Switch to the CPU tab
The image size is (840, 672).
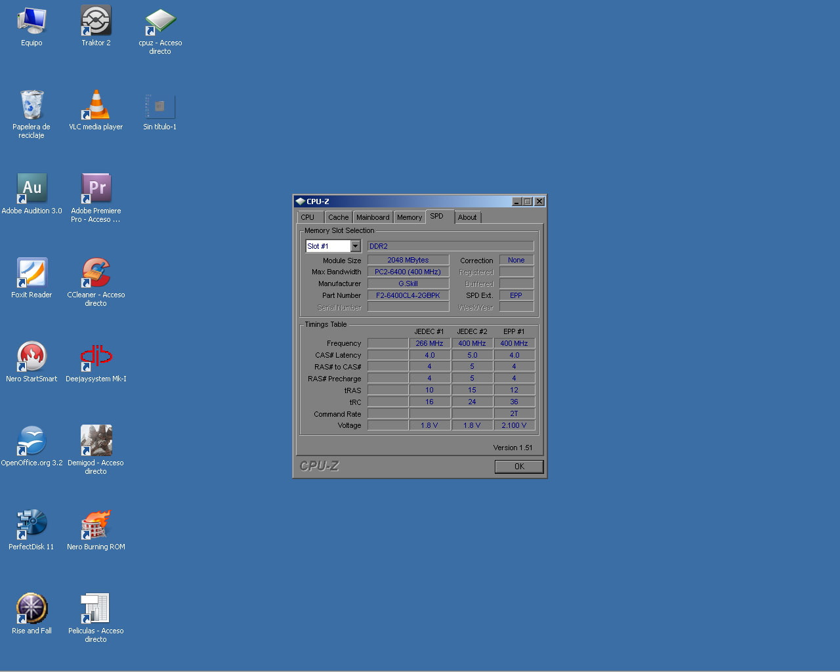tap(308, 217)
